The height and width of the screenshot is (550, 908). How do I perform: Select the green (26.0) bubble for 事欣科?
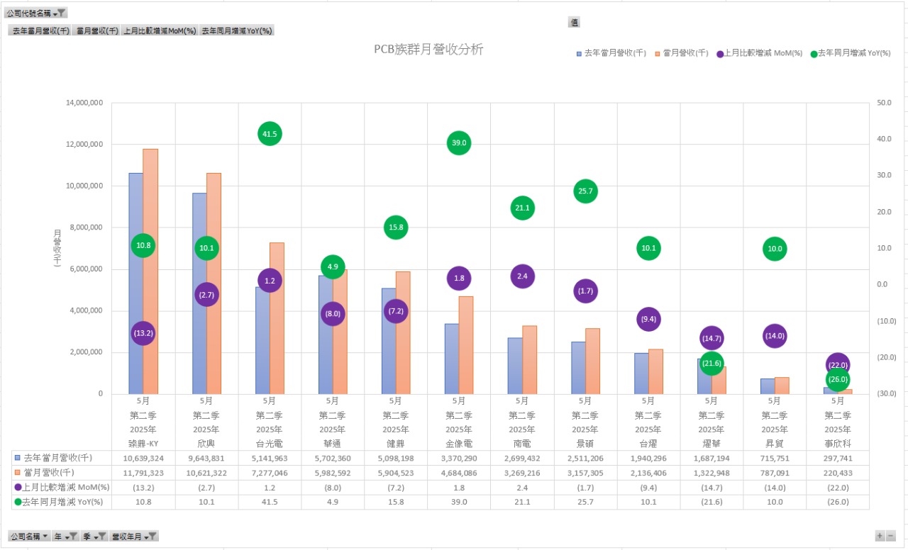pyautogui.click(x=838, y=379)
